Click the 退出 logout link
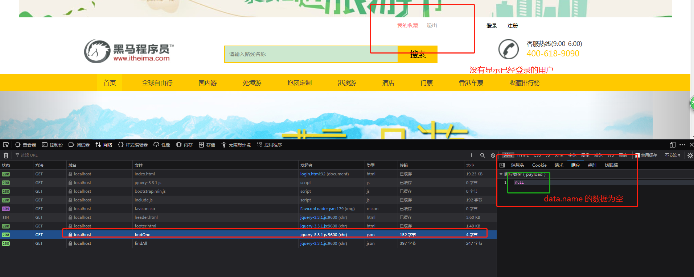The height and width of the screenshot is (277, 694). pos(432,25)
